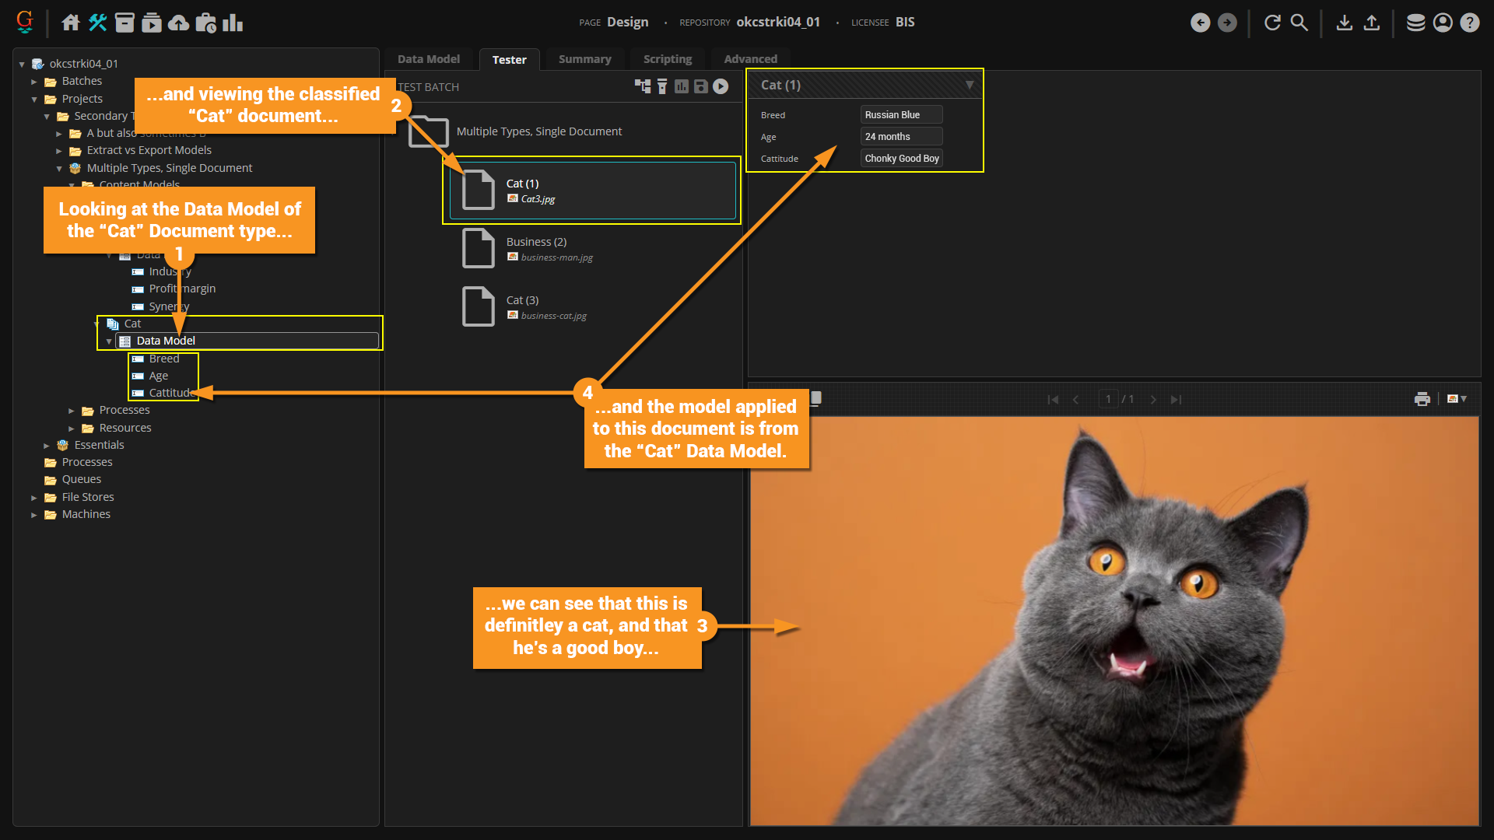This screenshot has height=840, width=1494.
Task: Select the Cattitude field in tree
Action: click(x=170, y=393)
